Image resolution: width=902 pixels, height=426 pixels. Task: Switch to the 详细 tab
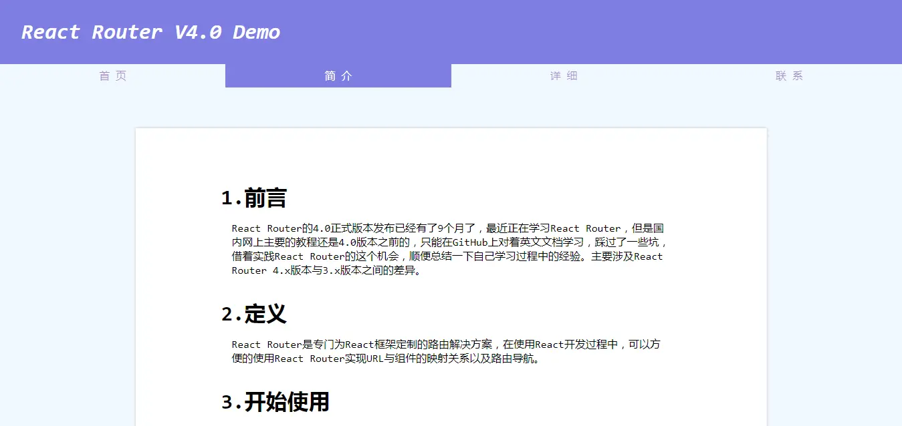[564, 75]
